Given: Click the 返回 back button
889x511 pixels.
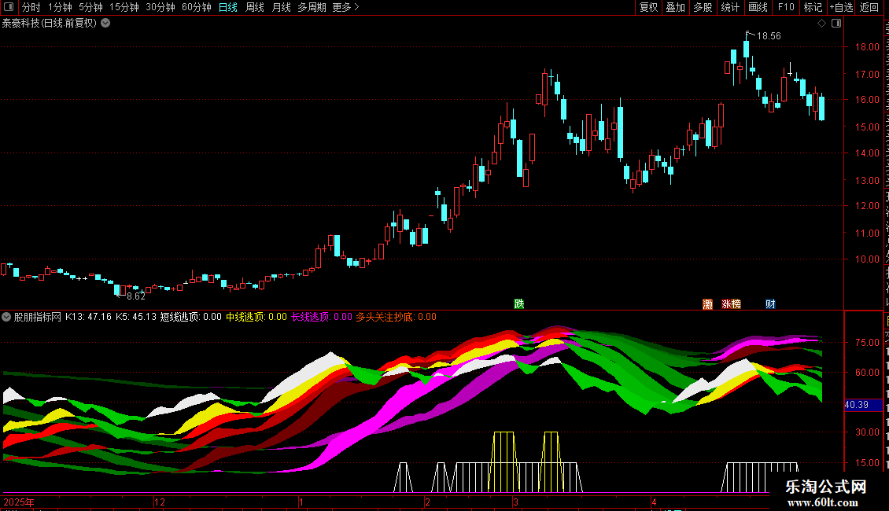Looking at the screenshot, I should (x=869, y=7).
